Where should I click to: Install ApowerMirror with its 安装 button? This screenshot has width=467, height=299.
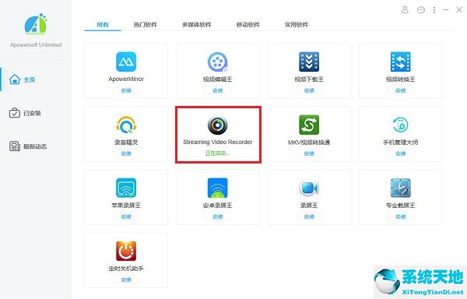126,90
